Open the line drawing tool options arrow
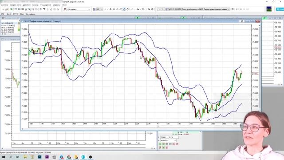This screenshot has height=160, width=284. 135,9
